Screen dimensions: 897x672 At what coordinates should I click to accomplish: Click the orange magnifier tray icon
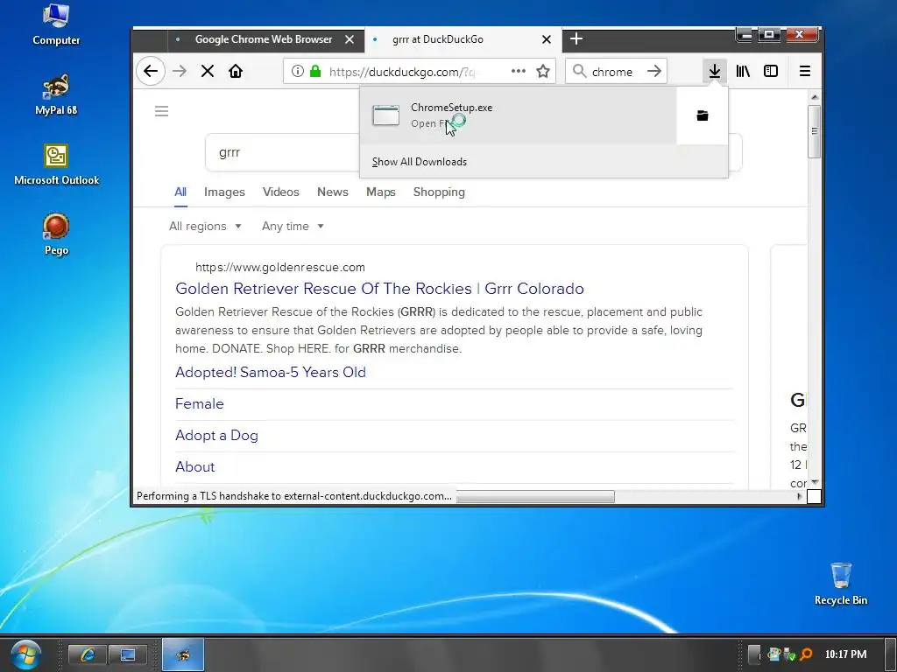[x=806, y=654]
